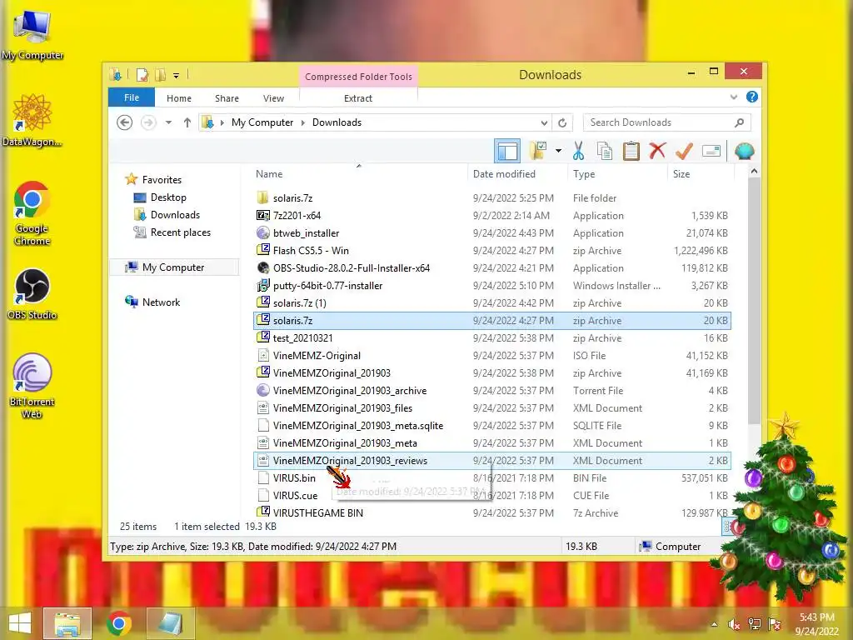853x640 pixels.
Task: Refresh the Downloads folder view
Action: pyautogui.click(x=562, y=122)
